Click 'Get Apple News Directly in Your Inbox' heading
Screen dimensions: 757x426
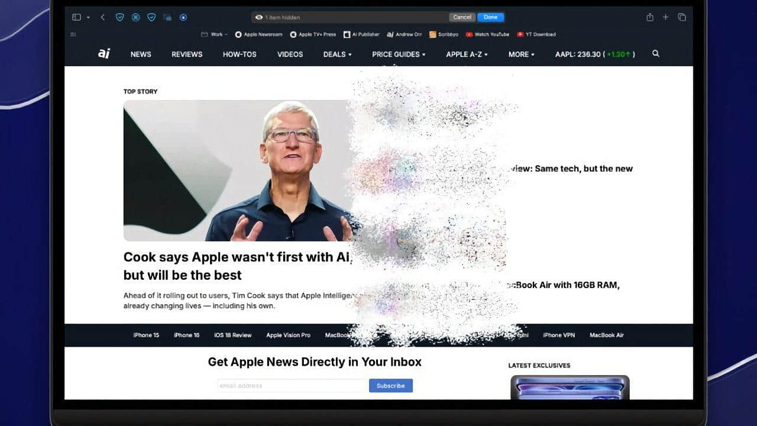315,362
